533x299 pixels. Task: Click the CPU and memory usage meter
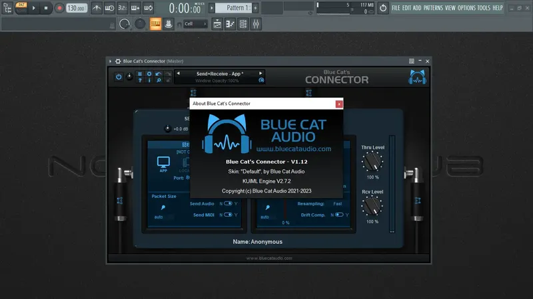(x=345, y=8)
